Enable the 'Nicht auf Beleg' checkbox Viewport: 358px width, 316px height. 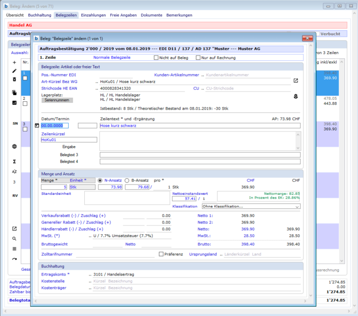[x=156, y=57]
